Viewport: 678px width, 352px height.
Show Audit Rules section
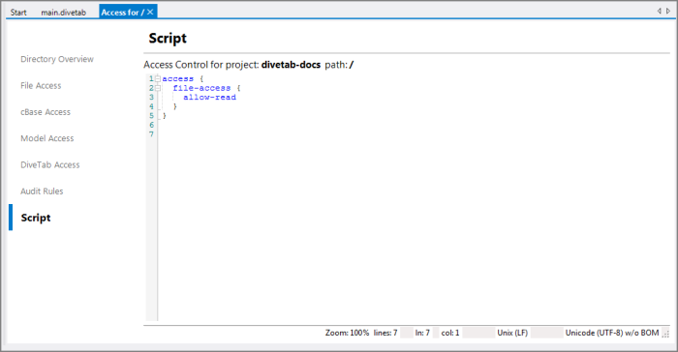[42, 191]
